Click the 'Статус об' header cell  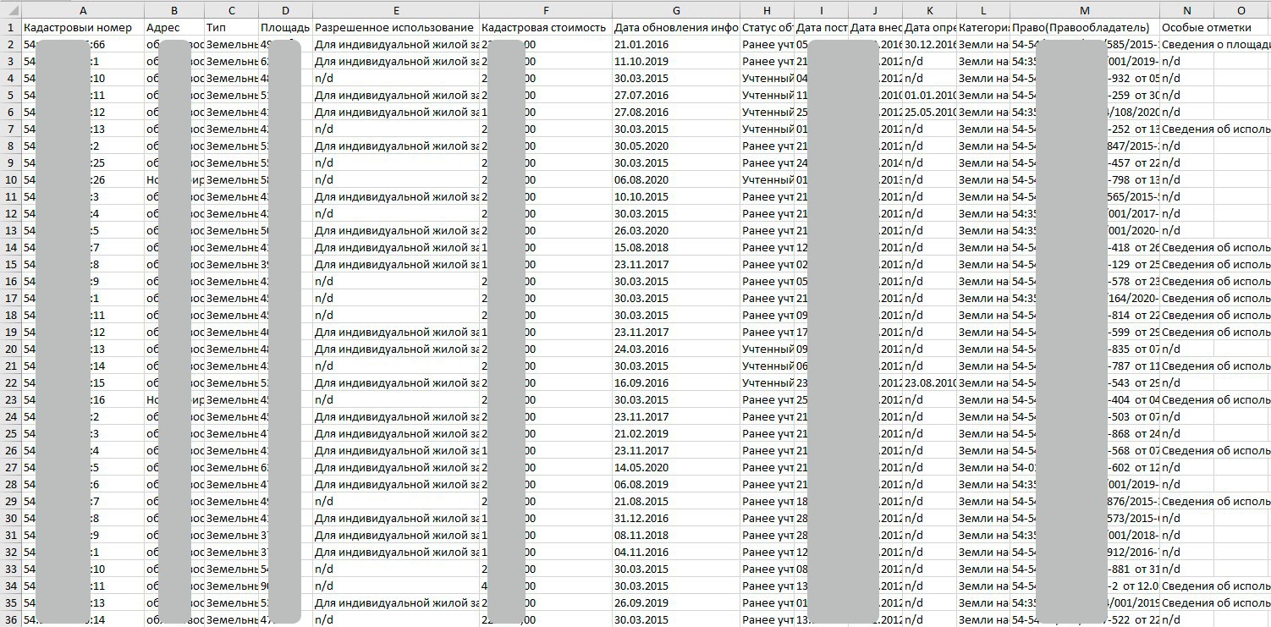pos(767,27)
